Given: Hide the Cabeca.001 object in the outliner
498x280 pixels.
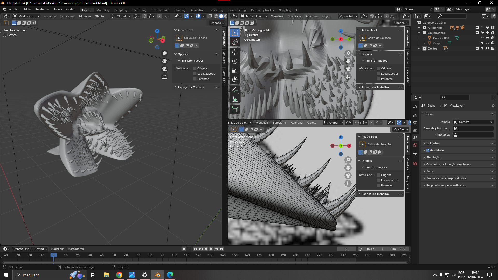Looking at the screenshot, I should [x=487, y=38].
